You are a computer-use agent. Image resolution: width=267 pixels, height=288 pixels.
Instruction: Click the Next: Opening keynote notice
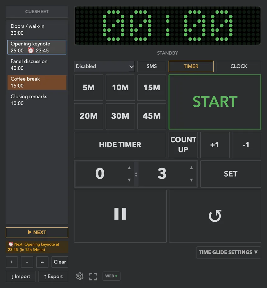coord(37,247)
